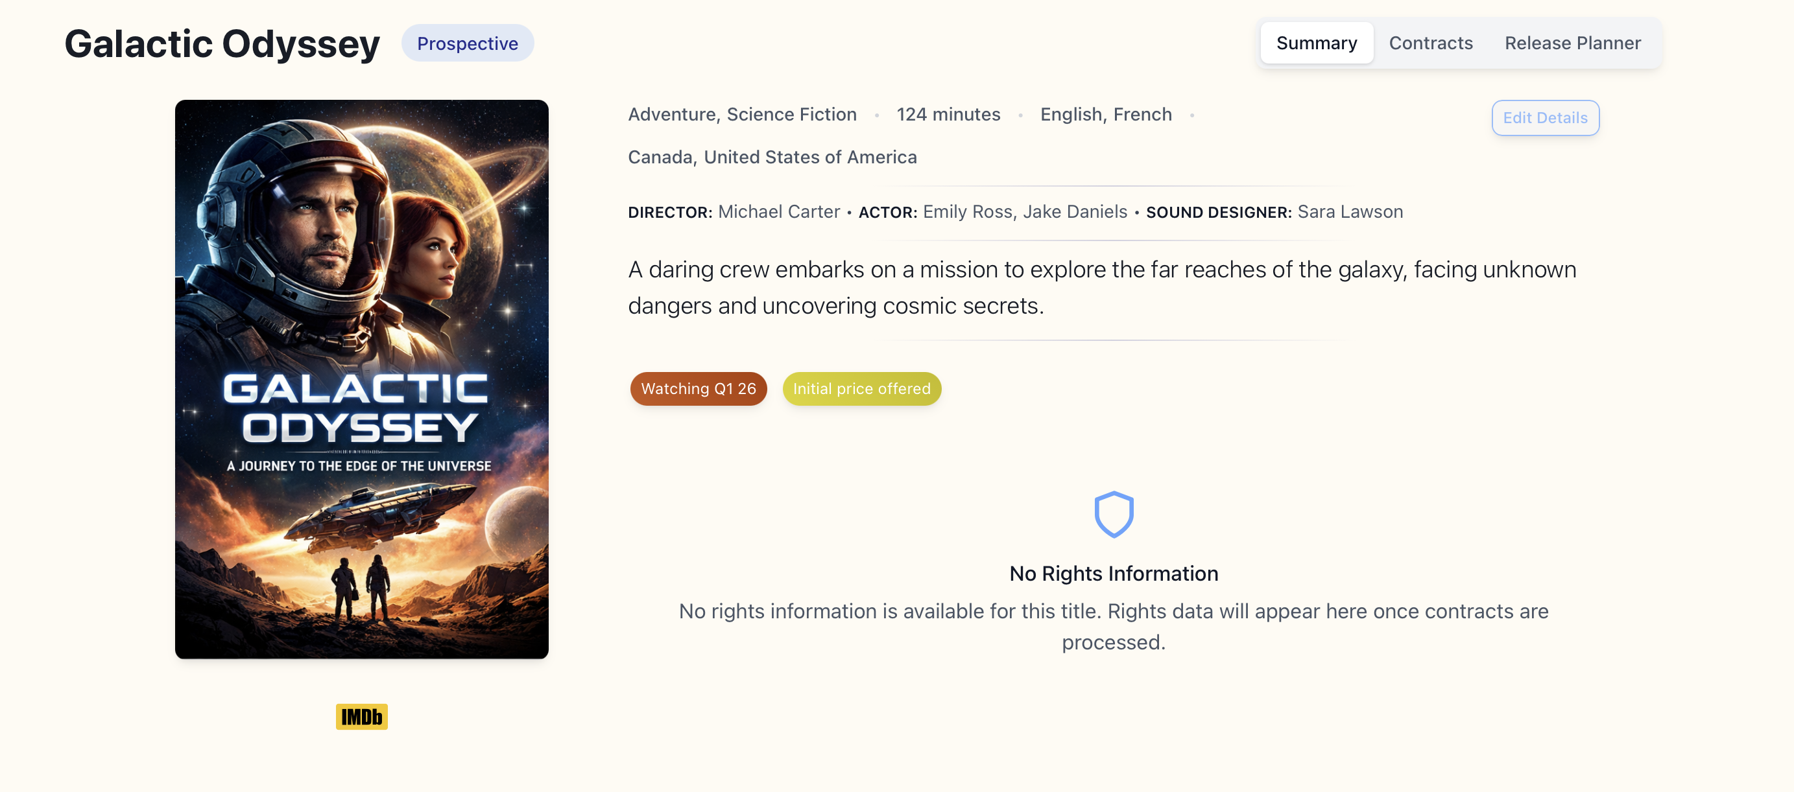Click the Adventure, Science Fiction genre text

[x=742, y=114]
